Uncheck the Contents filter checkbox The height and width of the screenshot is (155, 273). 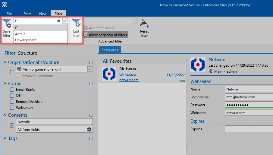click(x=12, y=125)
